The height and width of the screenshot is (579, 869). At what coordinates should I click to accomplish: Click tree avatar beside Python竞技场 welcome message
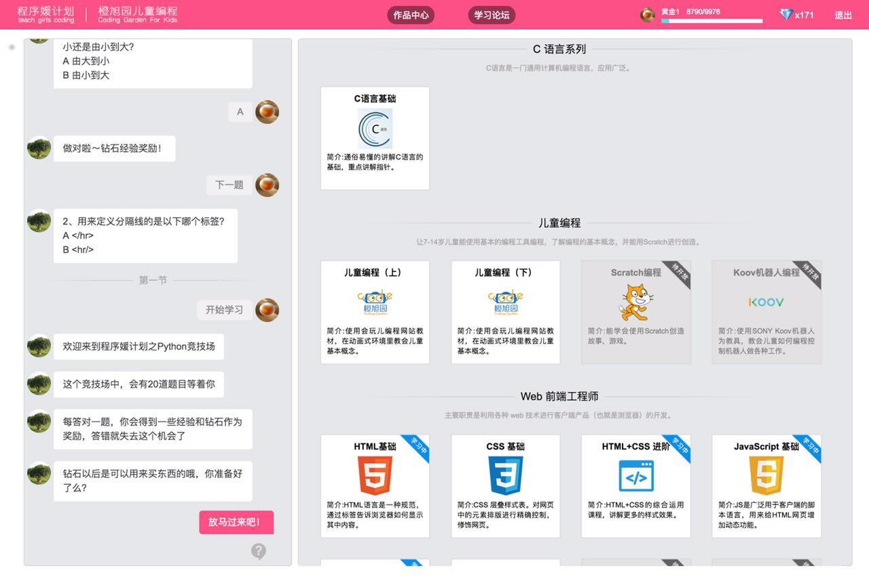click(39, 346)
